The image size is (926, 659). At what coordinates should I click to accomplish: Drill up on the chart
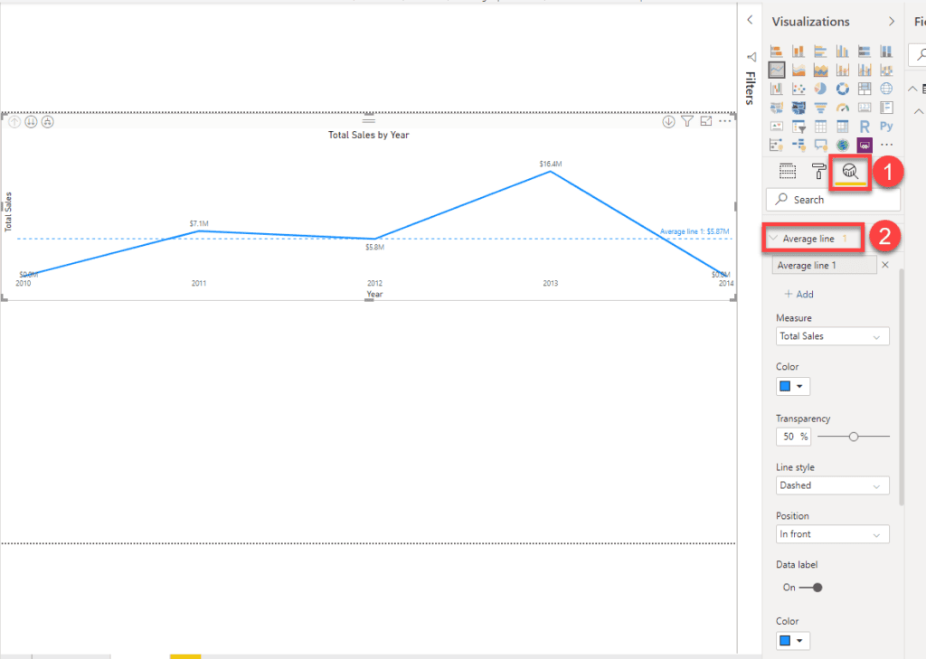(x=14, y=122)
